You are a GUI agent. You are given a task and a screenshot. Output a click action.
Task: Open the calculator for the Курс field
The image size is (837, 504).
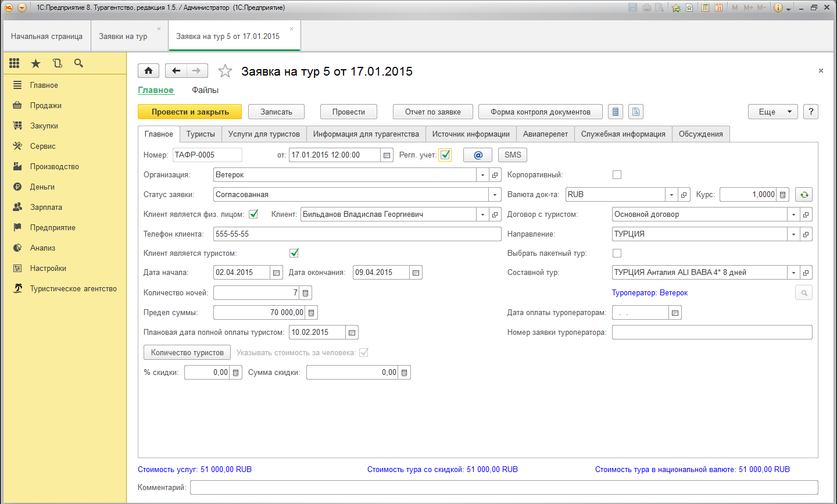point(783,195)
